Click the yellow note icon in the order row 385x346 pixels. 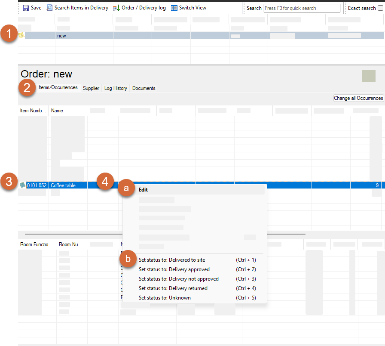(x=21, y=35)
